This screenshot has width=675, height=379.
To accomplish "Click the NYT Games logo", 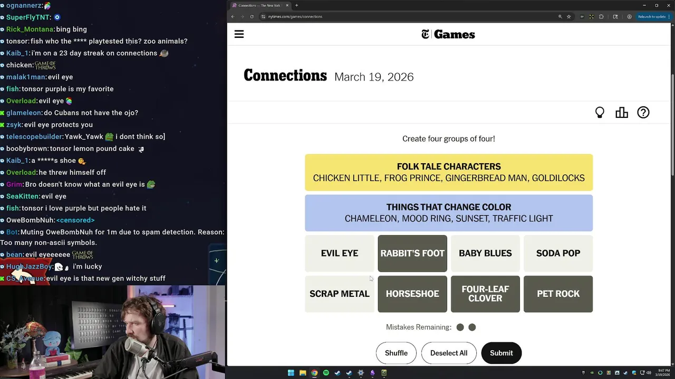I will (448, 34).
